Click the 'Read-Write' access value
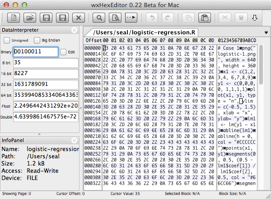 42,171
